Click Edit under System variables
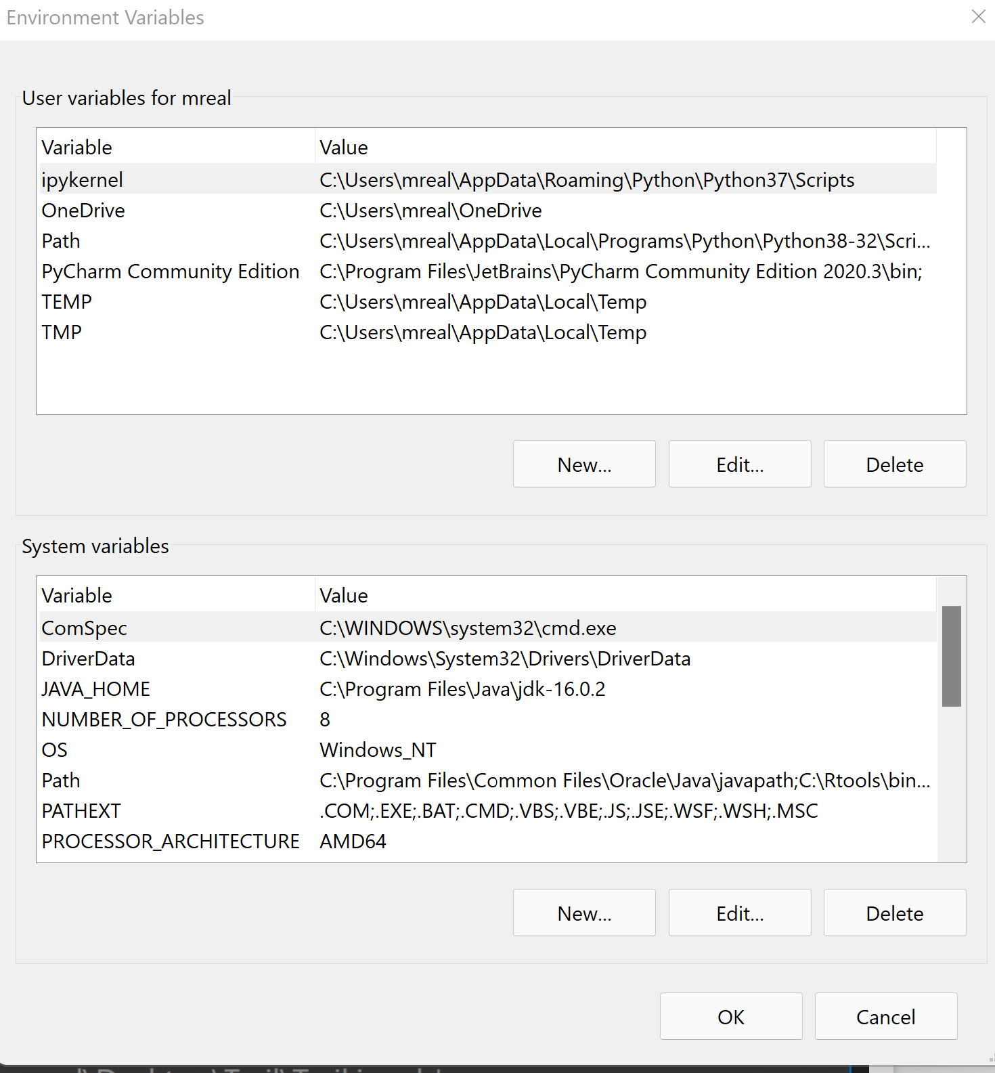 [740, 913]
